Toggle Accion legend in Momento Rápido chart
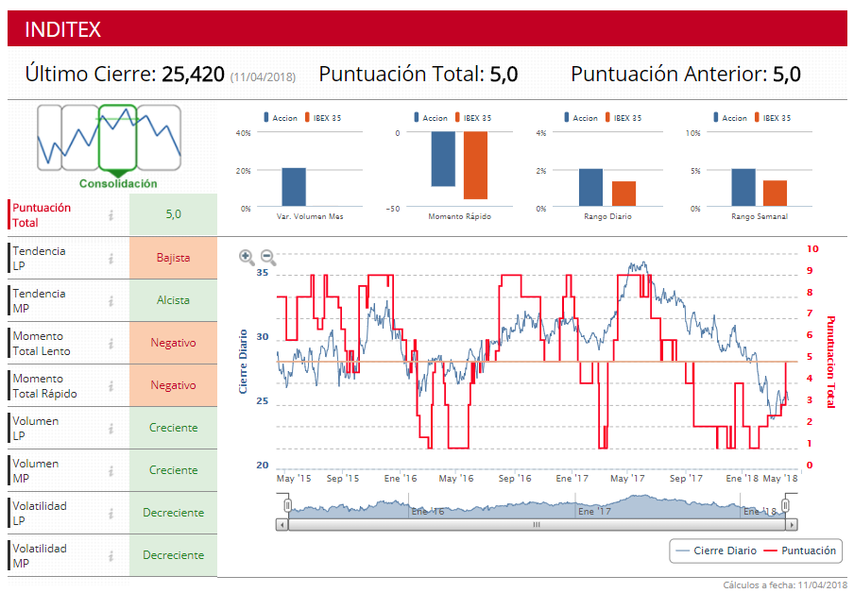 pyautogui.click(x=431, y=118)
